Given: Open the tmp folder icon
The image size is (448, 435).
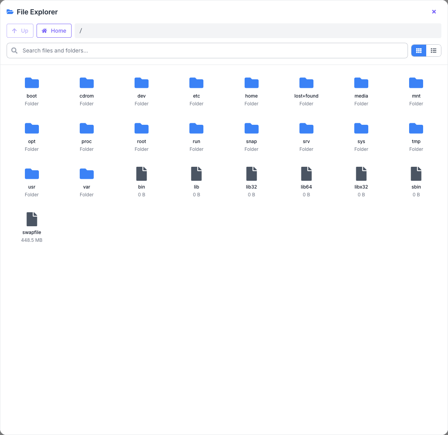Looking at the screenshot, I should tap(416, 128).
